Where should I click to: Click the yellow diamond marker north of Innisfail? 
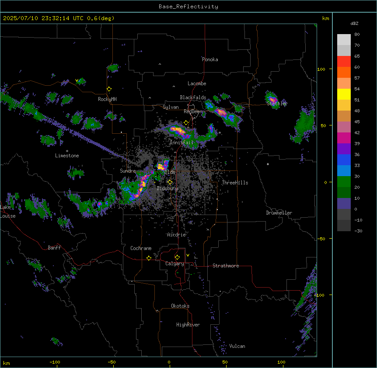(x=186, y=123)
